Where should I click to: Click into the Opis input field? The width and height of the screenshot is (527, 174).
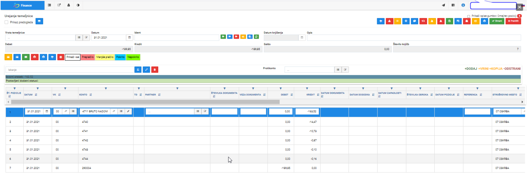click(x=414, y=38)
